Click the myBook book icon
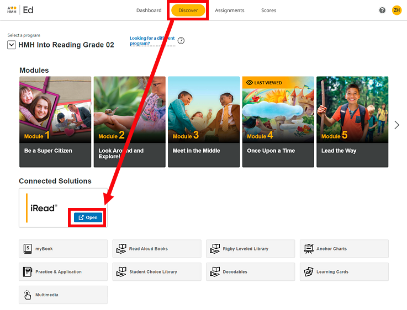The height and width of the screenshot is (310, 407). pos(28,249)
